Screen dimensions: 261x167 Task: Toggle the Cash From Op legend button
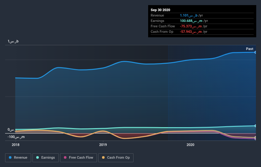pyautogui.click(x=116, y=158)
